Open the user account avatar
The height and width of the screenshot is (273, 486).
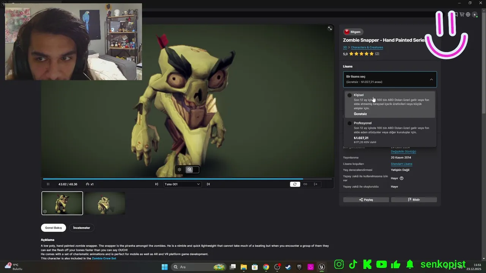click(475, 14)
